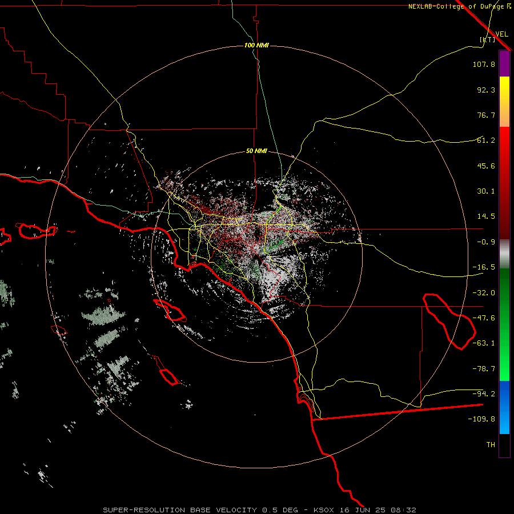514x514 pixels.
Task: Click the green segment of the velocity scale
Action: pos(504,324)
